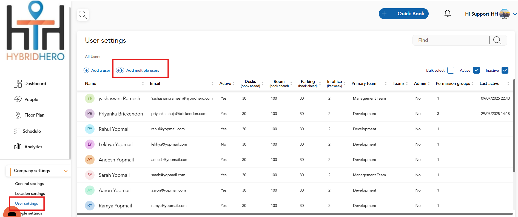Click the Support HH profile avatar
This screenshot has height=217, width=518.
(x=504, y=14)
